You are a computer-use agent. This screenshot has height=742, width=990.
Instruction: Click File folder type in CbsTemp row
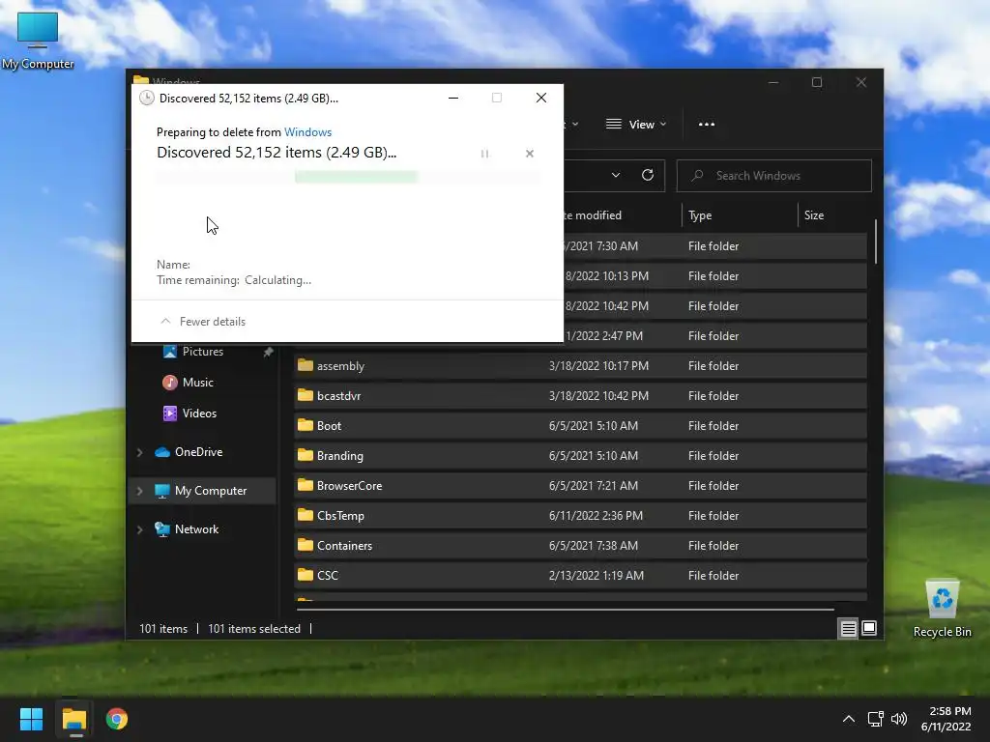[713, 516]
